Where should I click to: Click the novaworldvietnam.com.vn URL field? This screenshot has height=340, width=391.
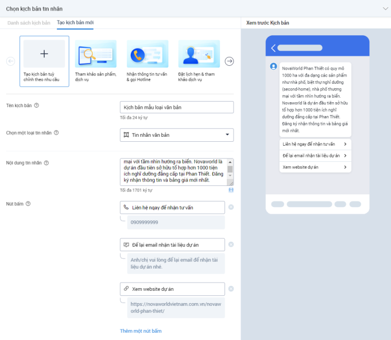[176, 308]
